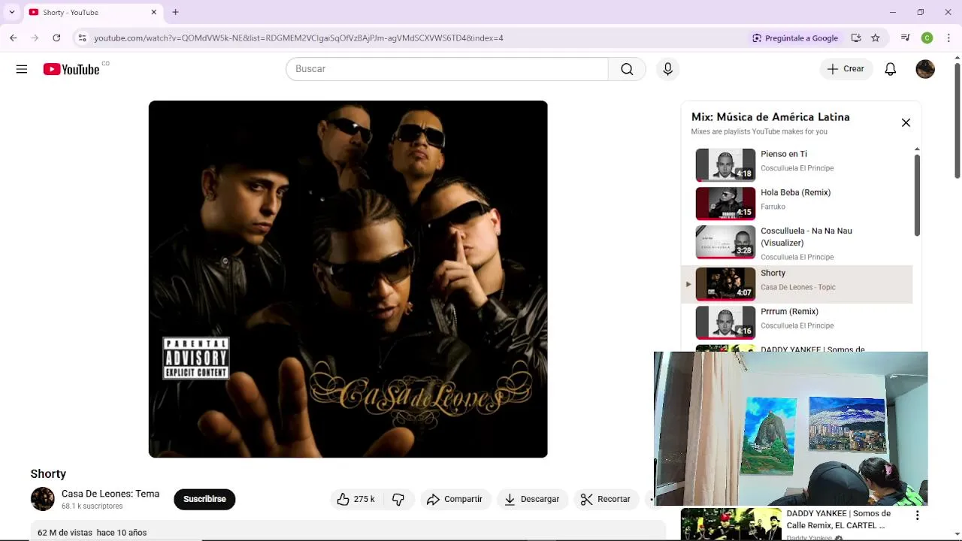Screen dimensions: 962x541
Task: Click the Pienso en Ti title
Action: 783,154
